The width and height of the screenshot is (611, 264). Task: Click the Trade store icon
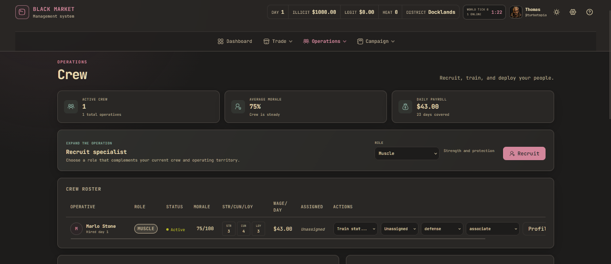(267, 41)
